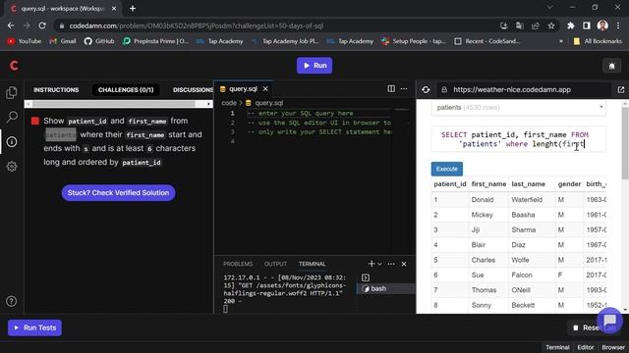This screenshot has width=629, height=353.
Task: Go back in browser history
Action: 11,25
